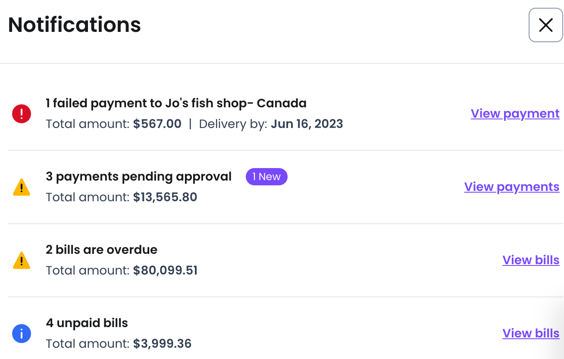Click the yellow warning icon for overdue bills
This screenshot has width=564, height=359.
(x=22, y=260)
